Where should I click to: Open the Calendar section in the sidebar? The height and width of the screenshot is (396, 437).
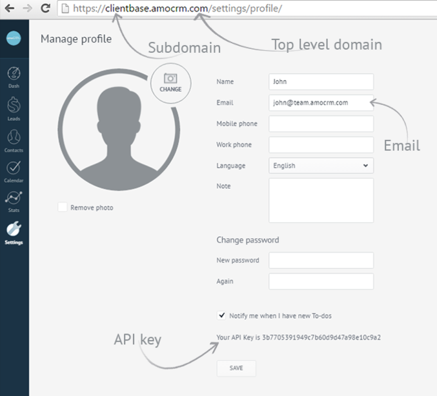(x=14, y=172)
